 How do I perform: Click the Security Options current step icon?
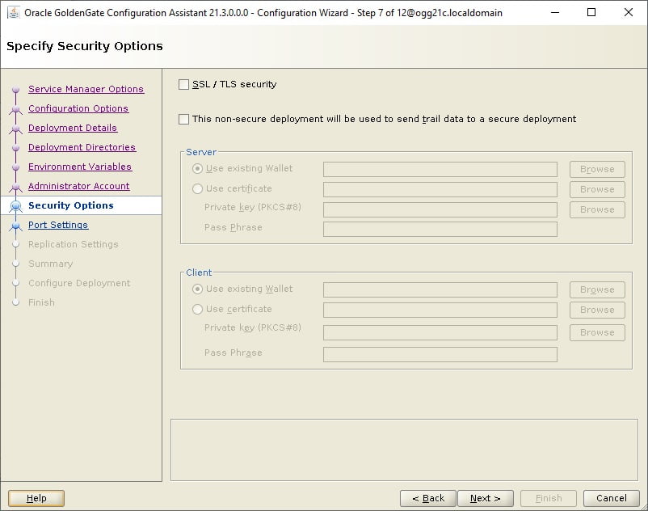(x=15, y=205)
